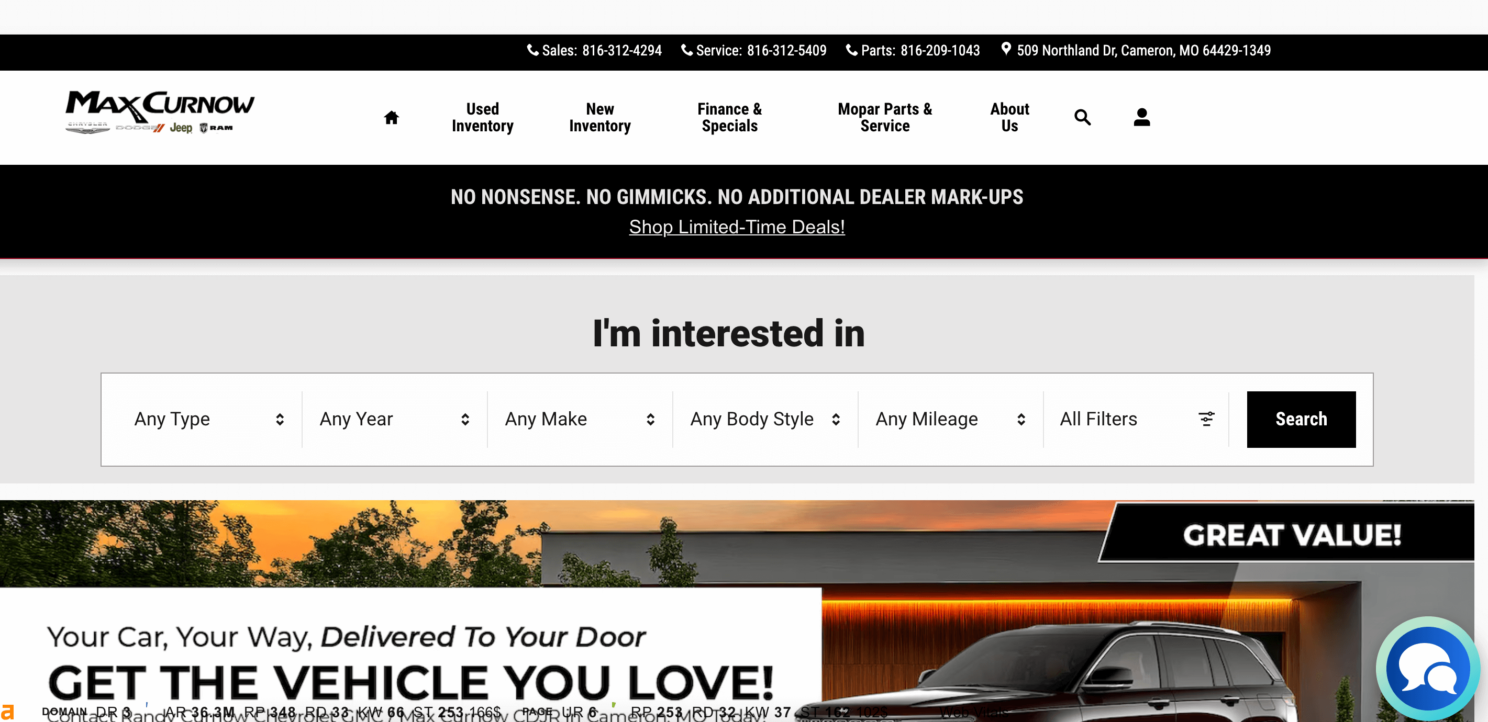Image resolution: width=1488 pixels, height=722 pixels.
Task: Click the user account profile icon
Action: coord(1141,117)
